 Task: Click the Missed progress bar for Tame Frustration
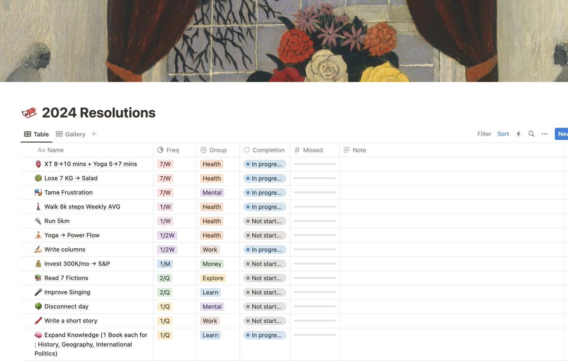[315, 192]
